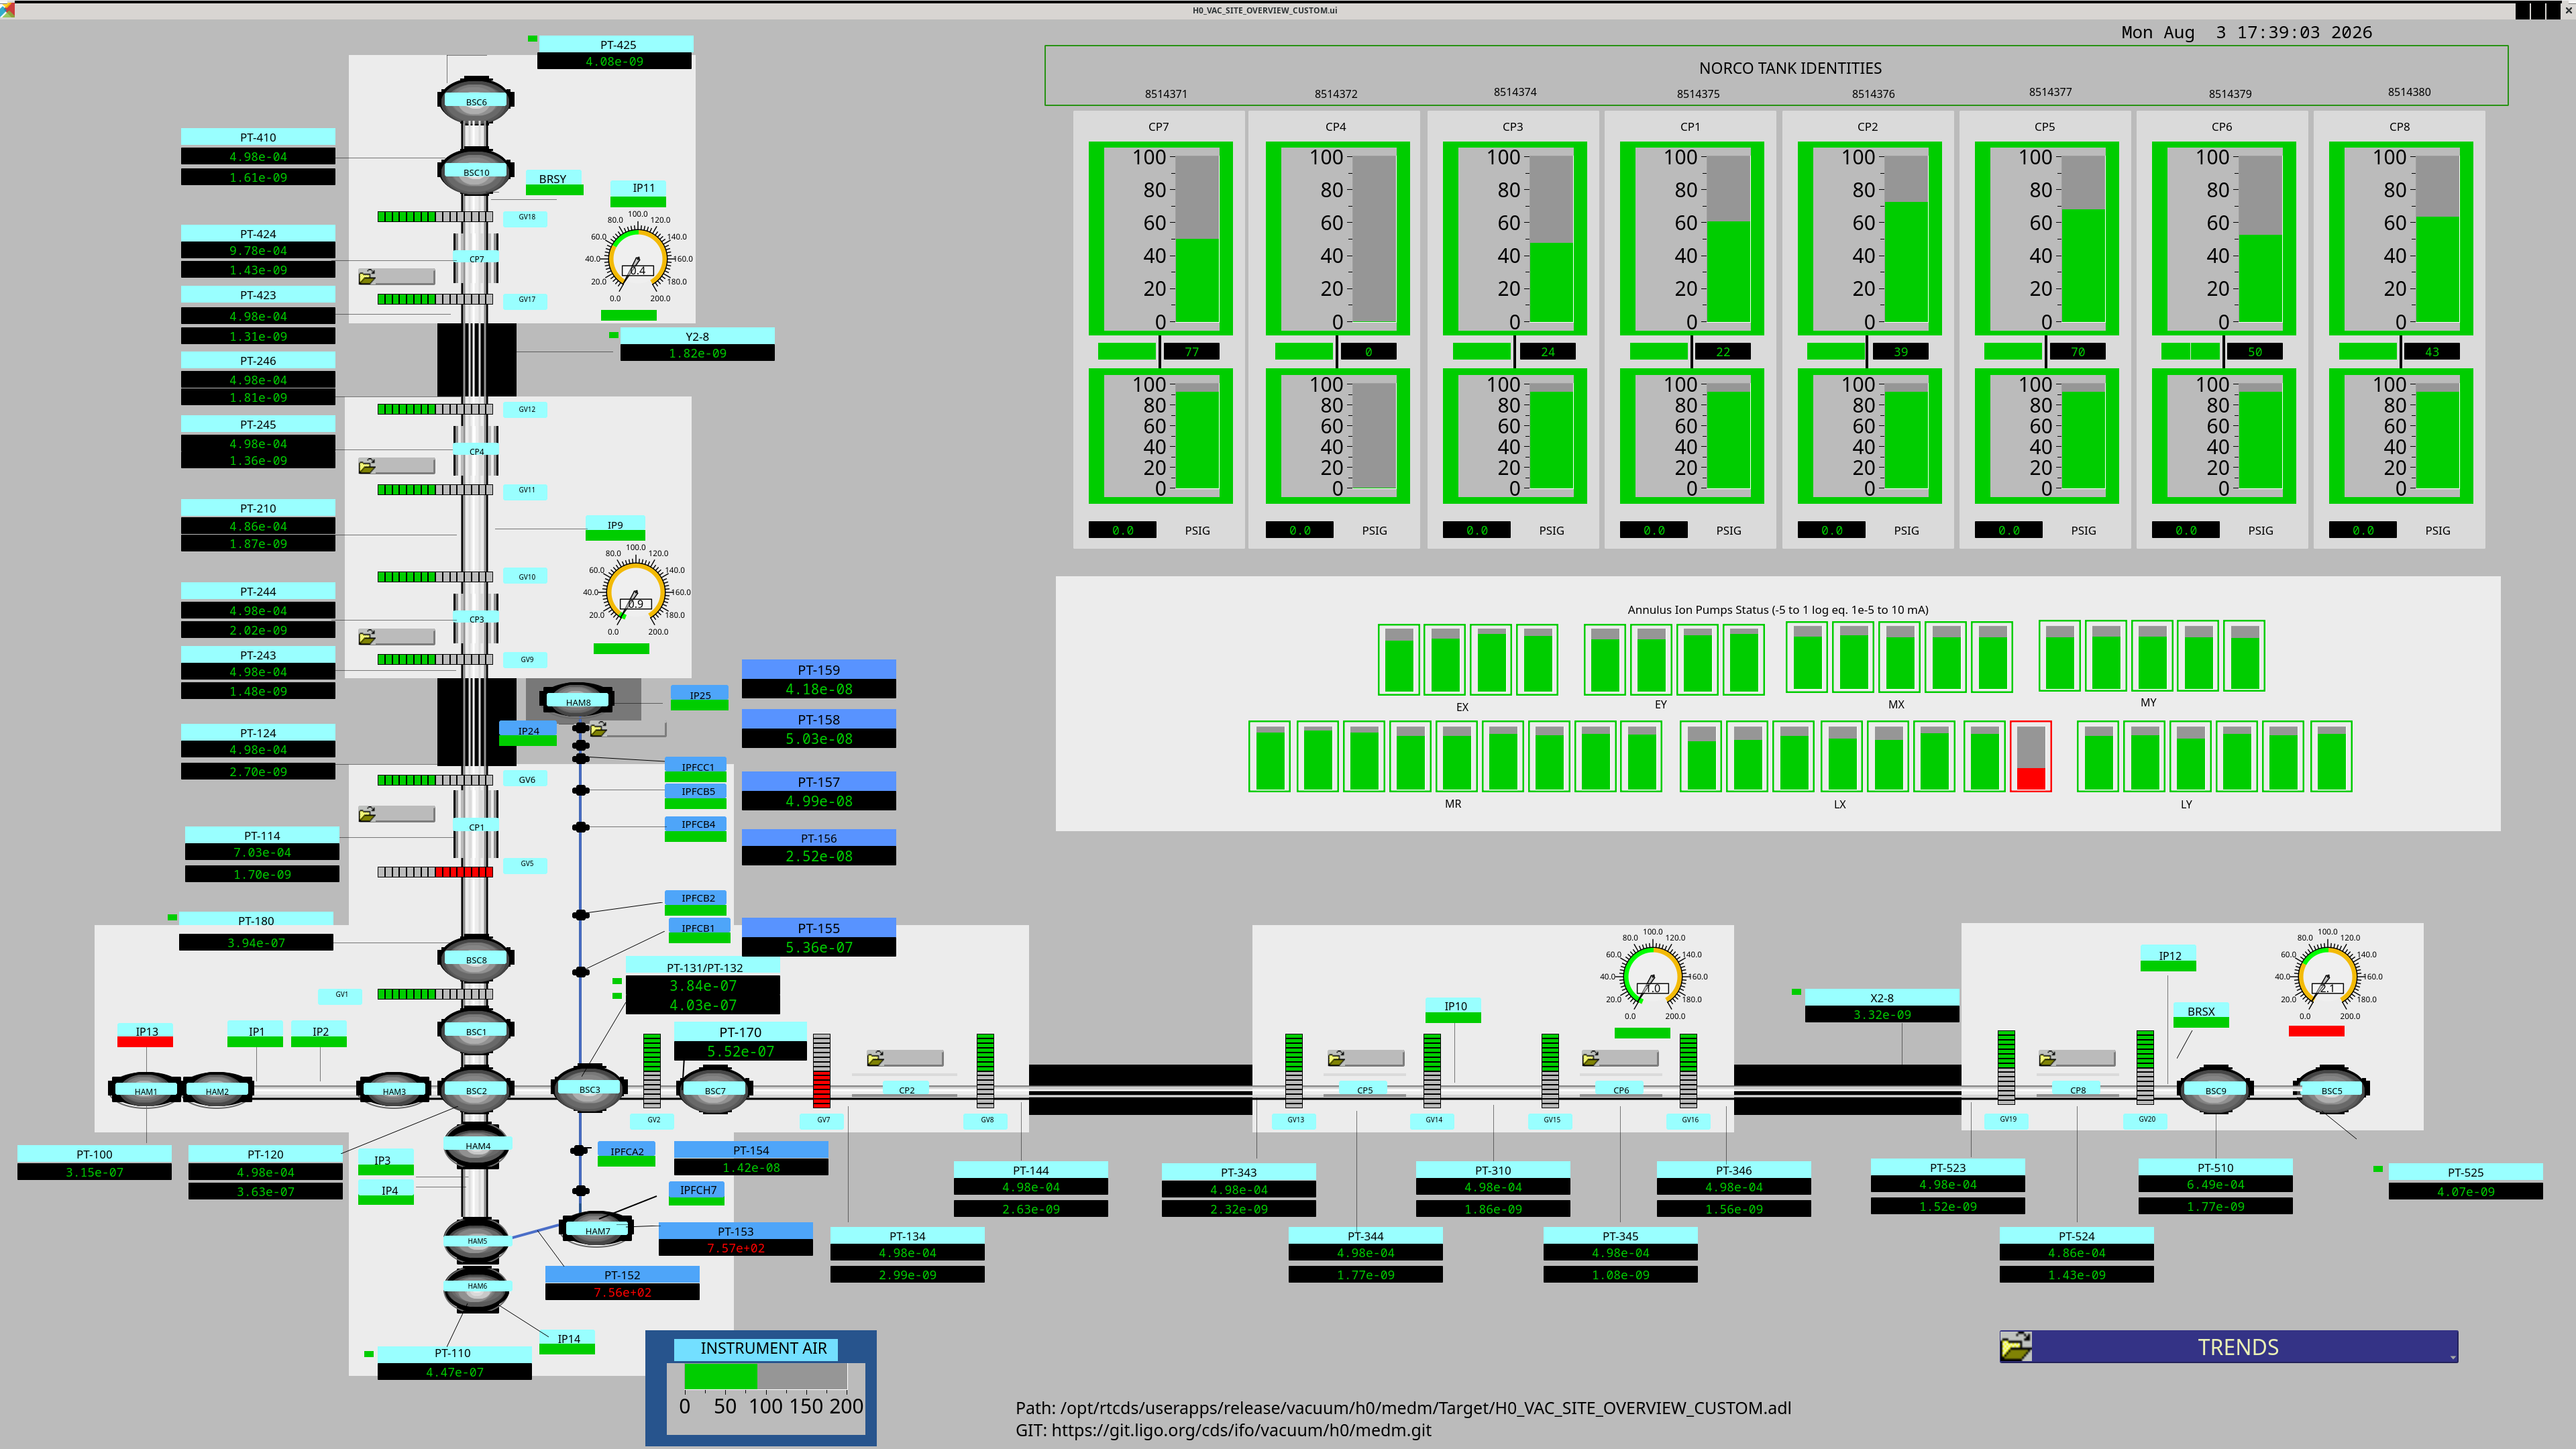Click the X2-8 reading 3.32e-09
This screenshot has width=2576, height=1449.
[x=1882, y=1014]
